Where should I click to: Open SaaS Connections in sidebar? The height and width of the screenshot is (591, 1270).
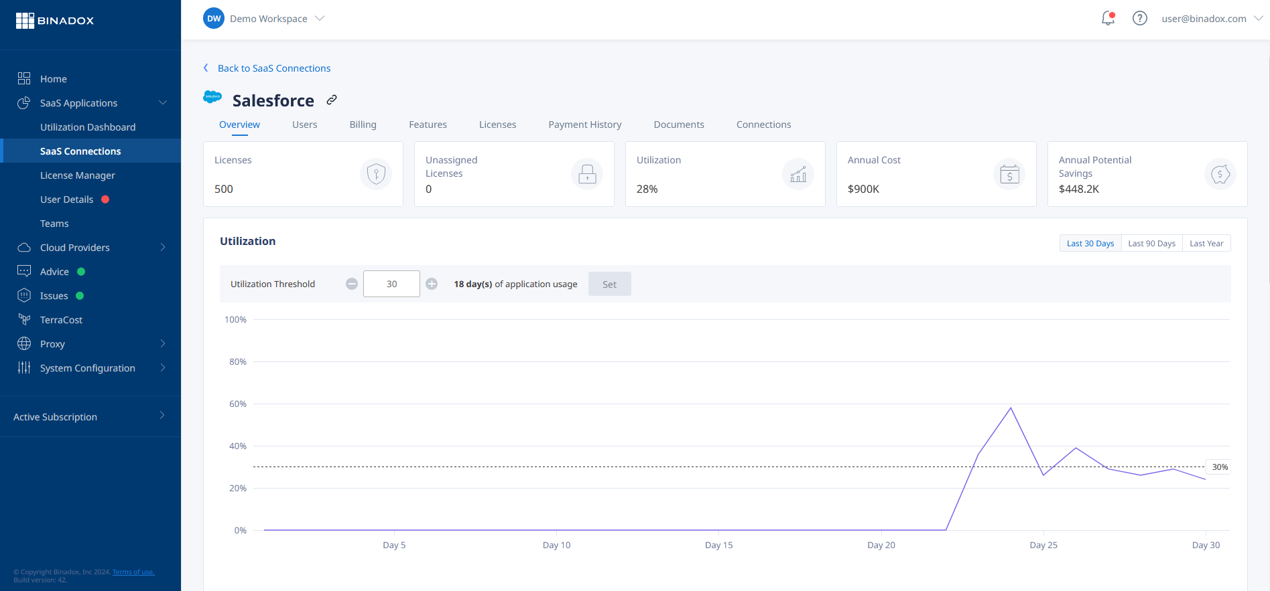[x=80, y=151]
